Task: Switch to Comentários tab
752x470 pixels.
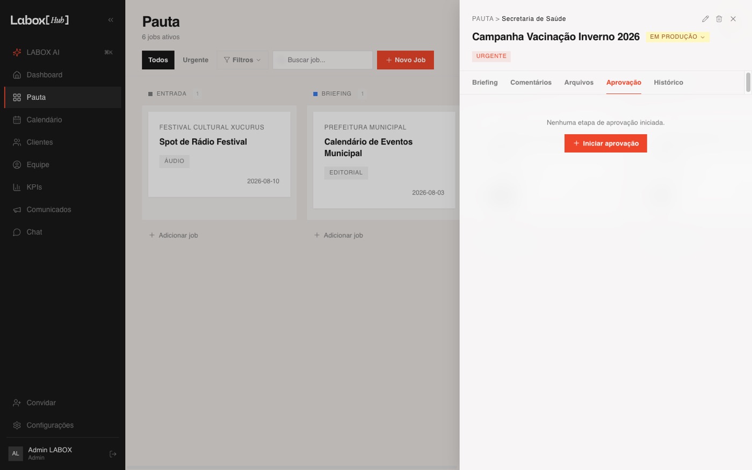Action: click(x=531, y=82)
